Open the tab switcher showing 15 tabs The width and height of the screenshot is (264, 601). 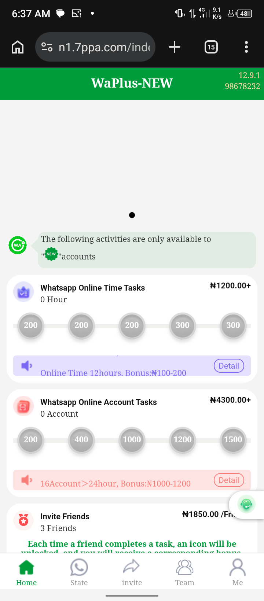(x=211, y=47)
